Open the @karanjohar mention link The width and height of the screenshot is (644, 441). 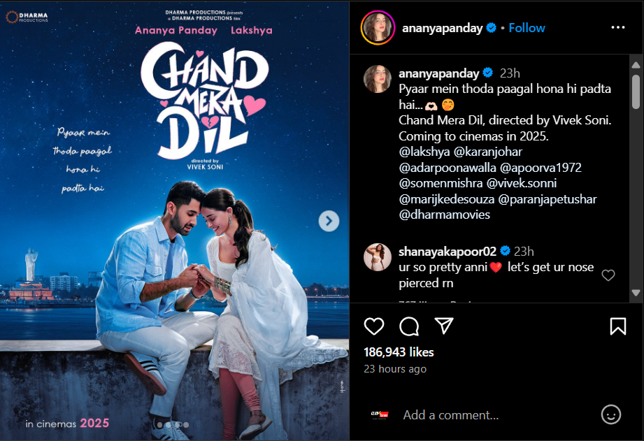point(488,152)
